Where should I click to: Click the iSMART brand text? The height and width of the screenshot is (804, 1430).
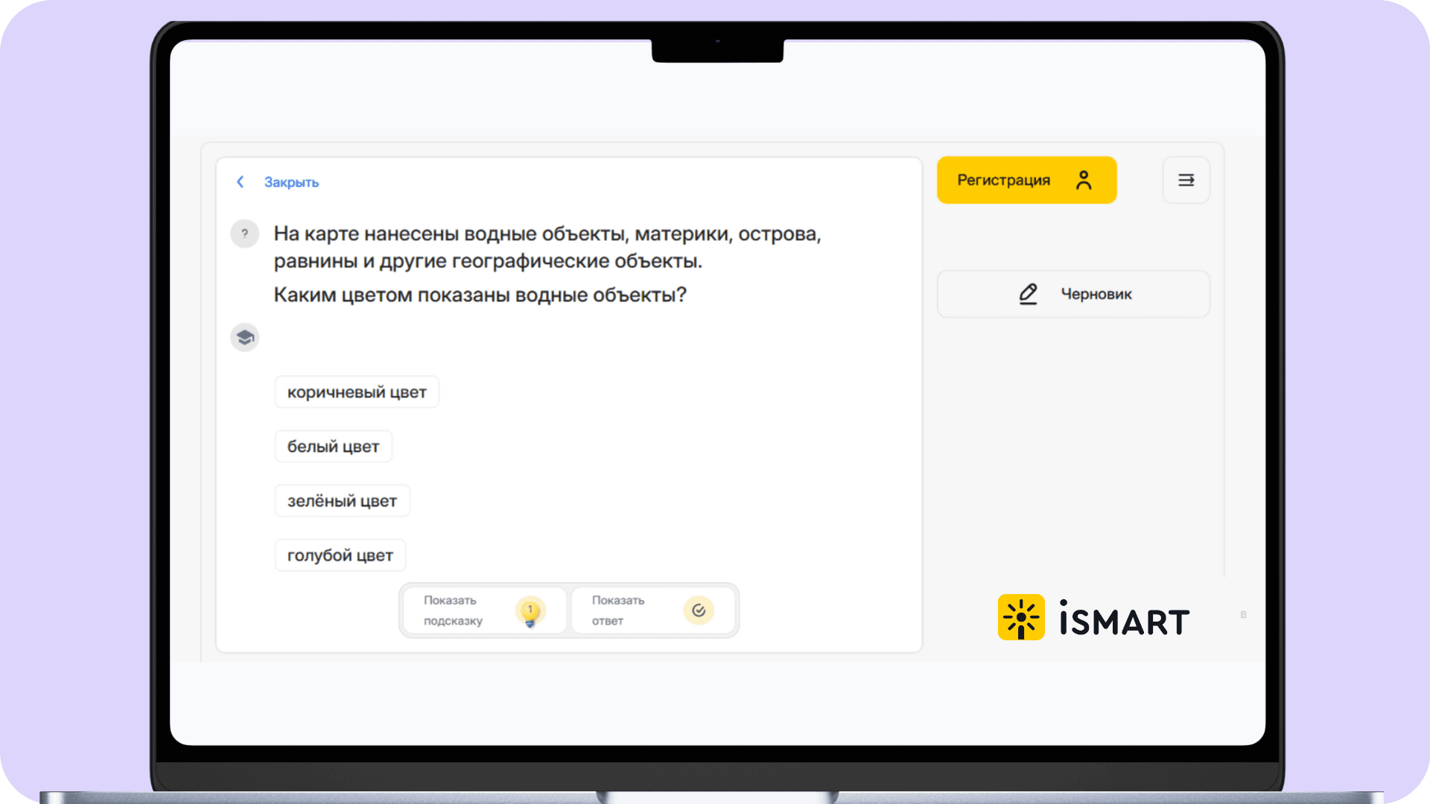pos(1124,621)
